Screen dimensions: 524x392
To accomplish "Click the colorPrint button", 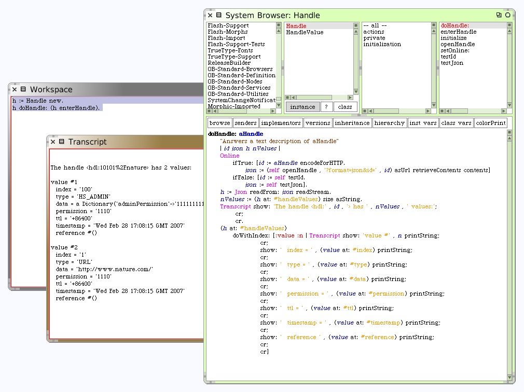I will click(x=490, y=123).
